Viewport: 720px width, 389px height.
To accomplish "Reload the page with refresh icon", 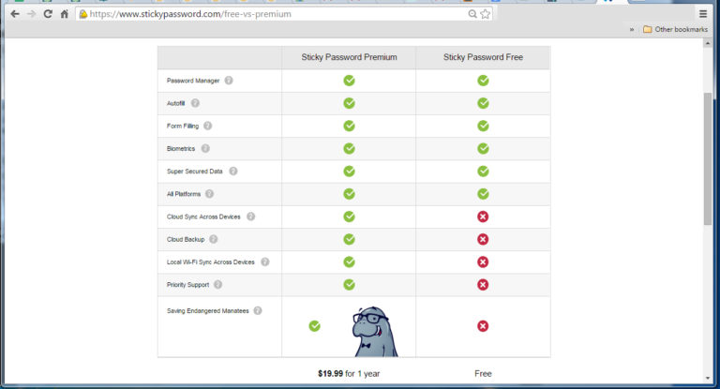I will click(47, 14).
